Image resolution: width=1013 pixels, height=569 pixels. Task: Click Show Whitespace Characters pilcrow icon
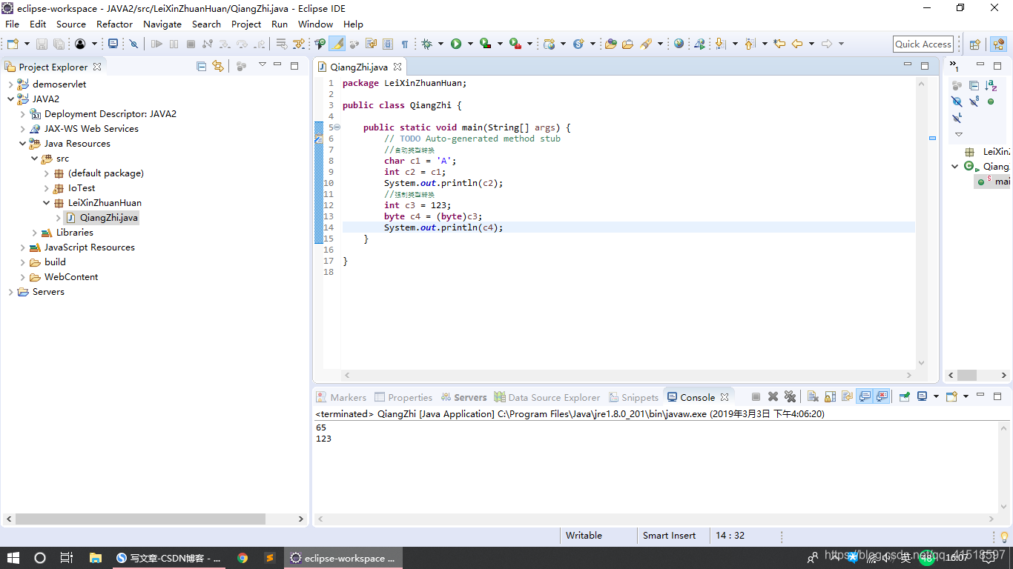(x=405, y=44)
